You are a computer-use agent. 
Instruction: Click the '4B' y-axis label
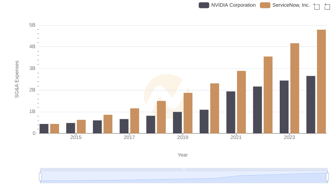point(32,46)
